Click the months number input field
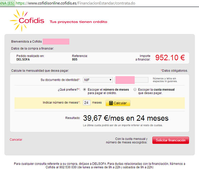 pos(87,103)
